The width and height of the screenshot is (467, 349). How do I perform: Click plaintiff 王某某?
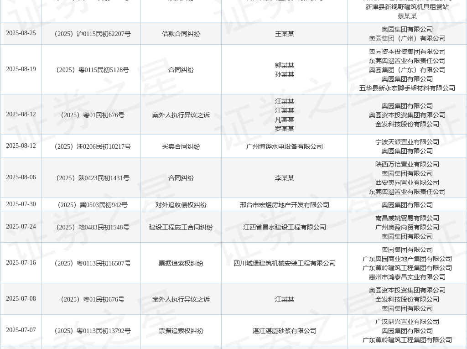tap(285, 34)
